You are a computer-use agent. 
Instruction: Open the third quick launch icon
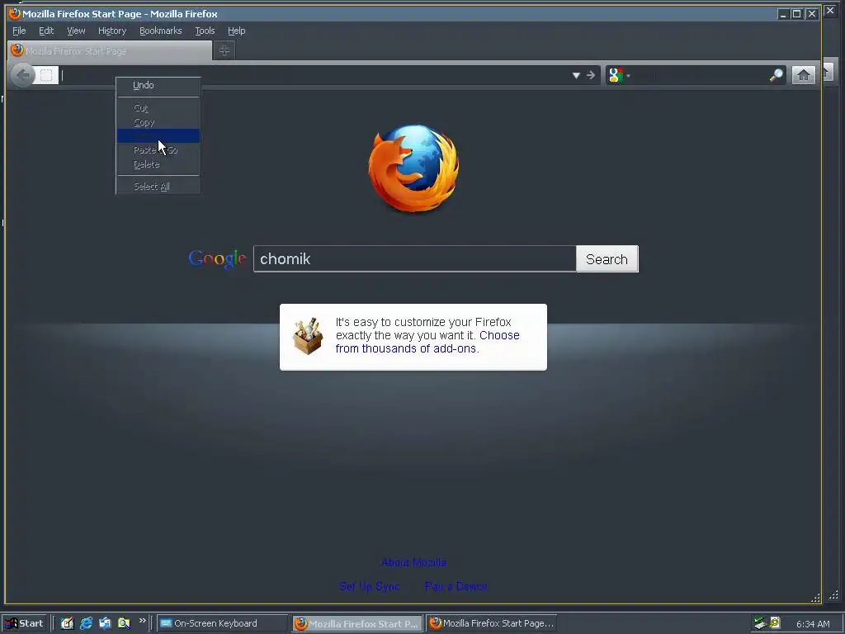click(105, 623)
